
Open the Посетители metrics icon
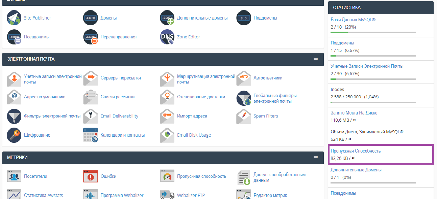pyautogui.click(x=14, y=176)
